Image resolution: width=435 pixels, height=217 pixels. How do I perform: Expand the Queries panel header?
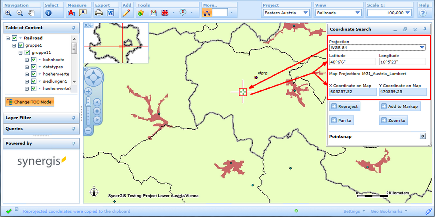pos(41,129)
